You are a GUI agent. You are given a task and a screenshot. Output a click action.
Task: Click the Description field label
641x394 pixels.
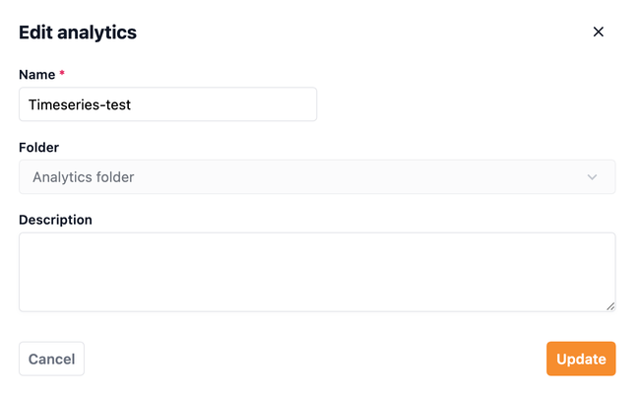pyautogui.click(x=55, y=220)
